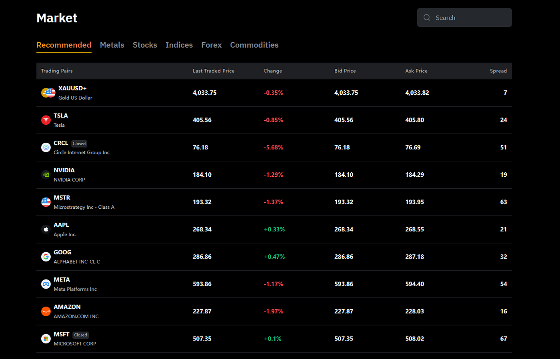
Task: Click the Circle Internet Group logo icon
Action: pos(46,148)
